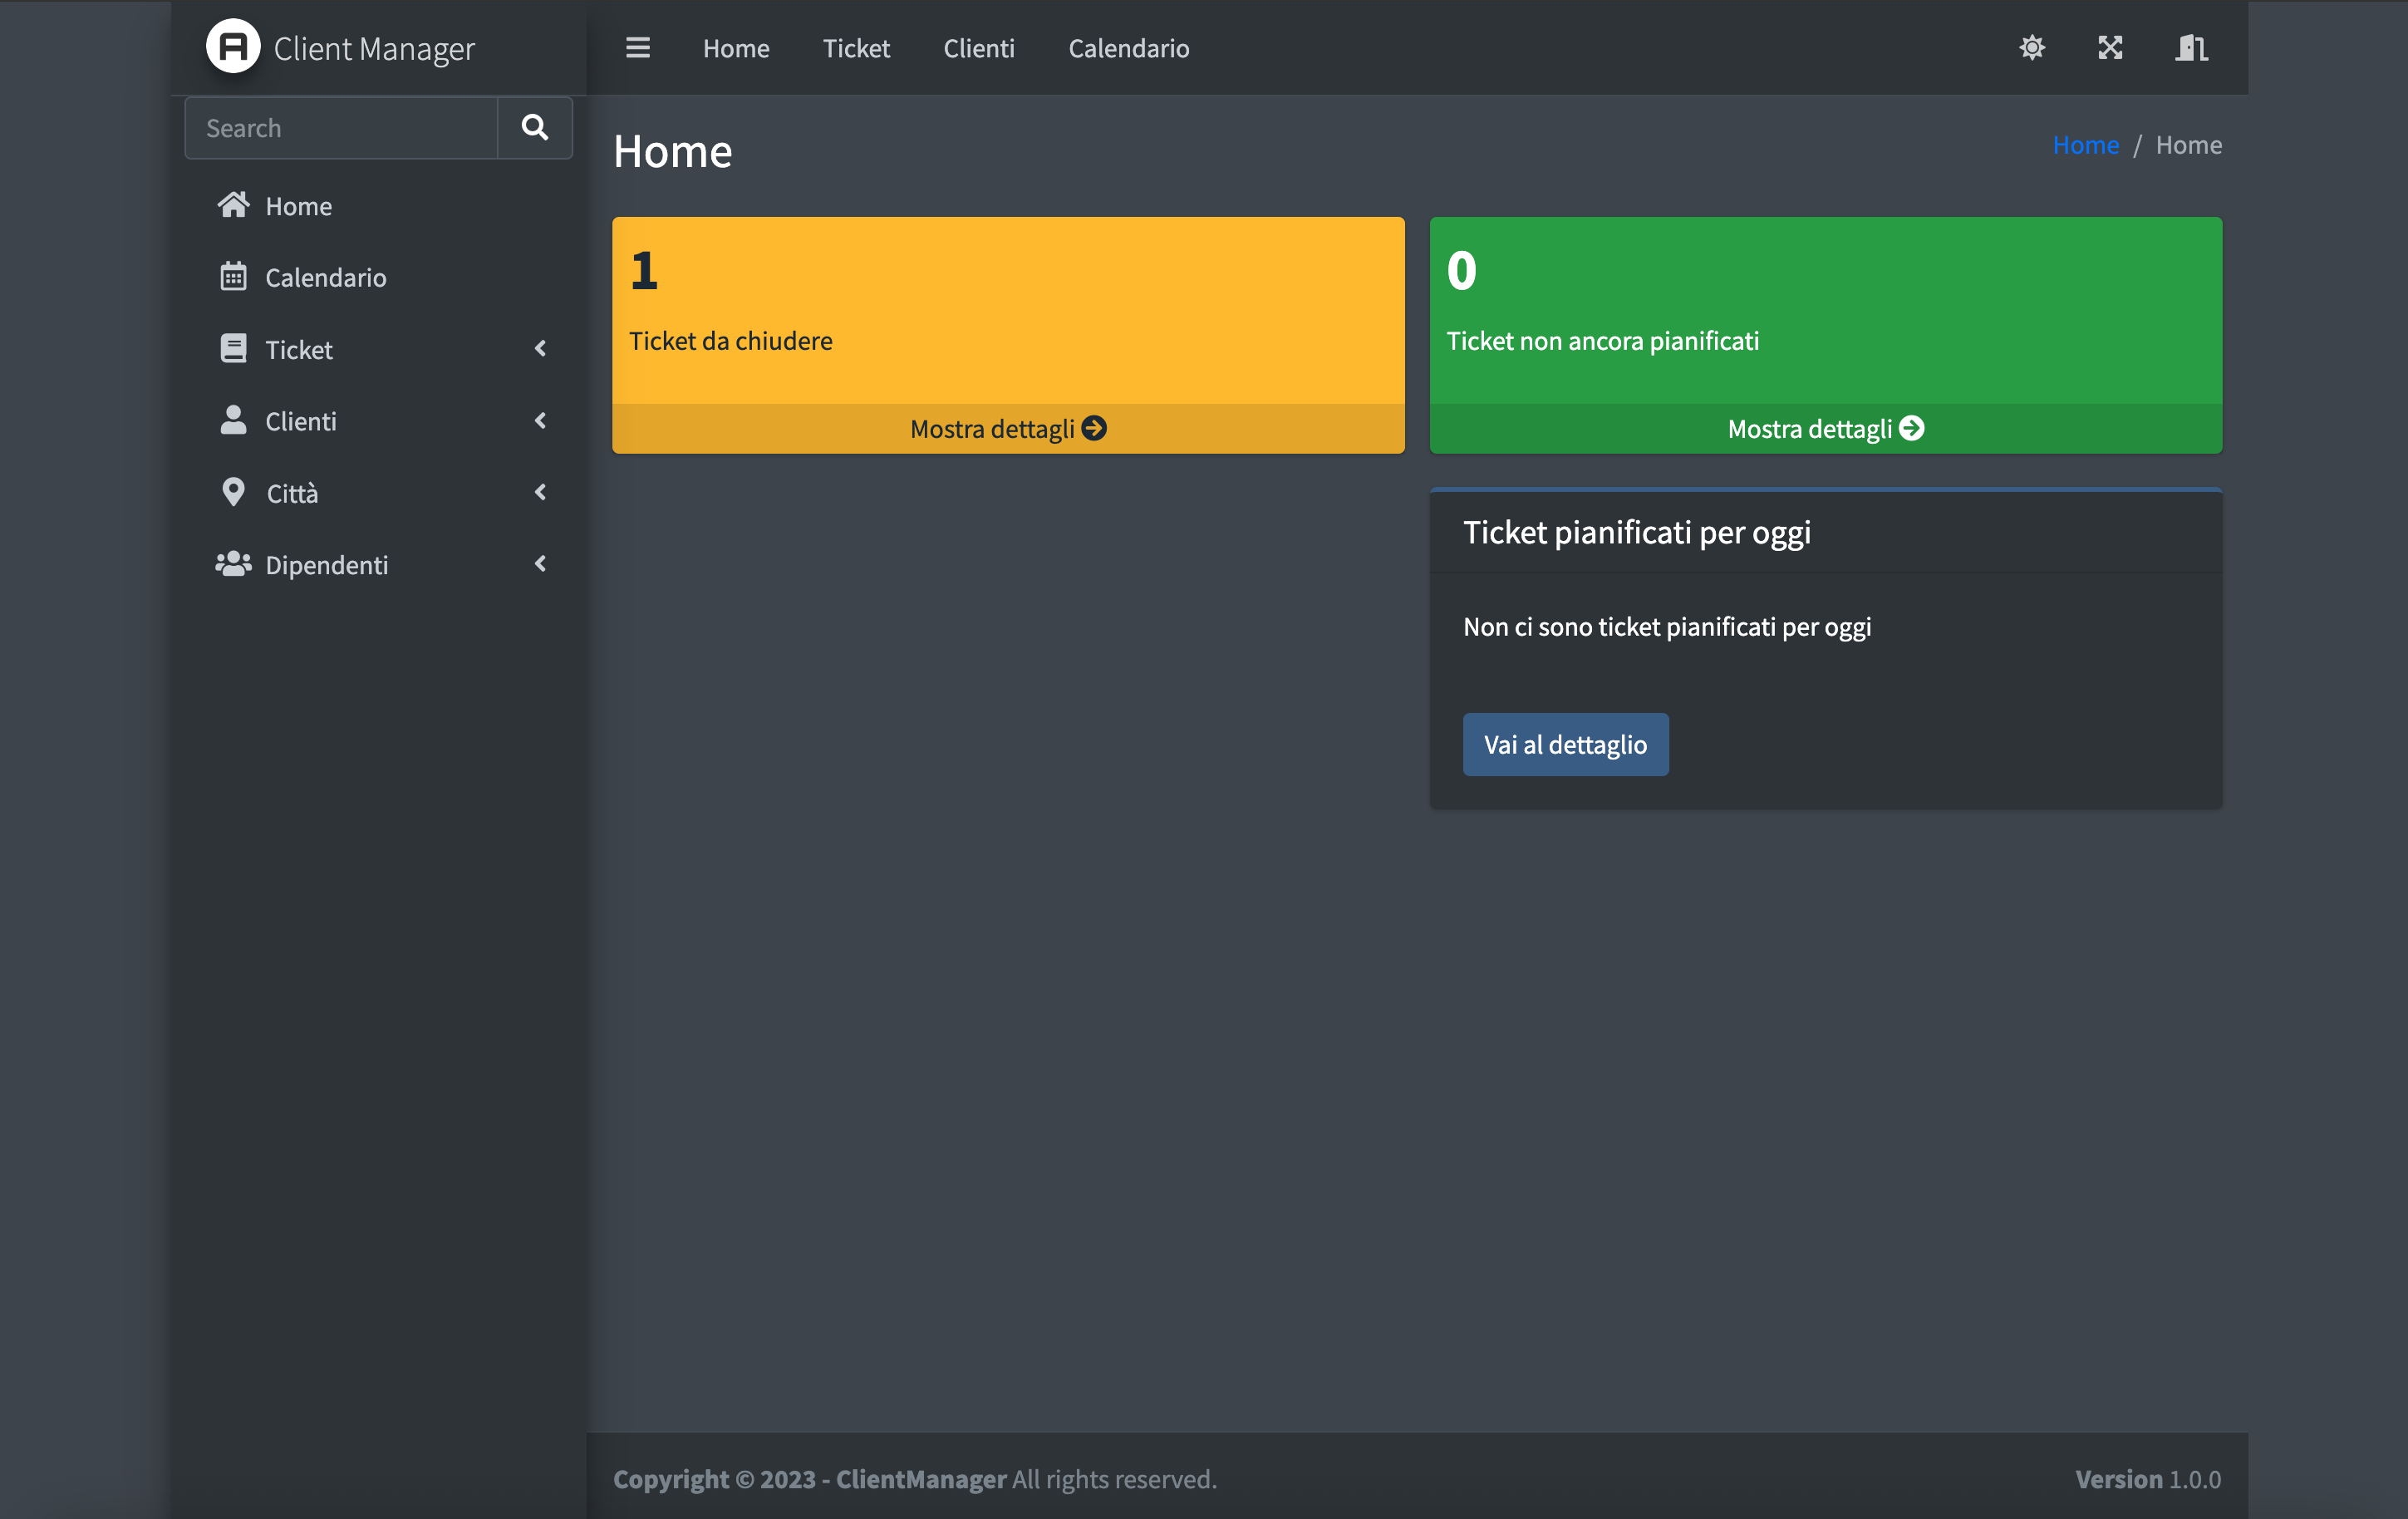Open Calendario in the sidebar

point(325,277)
